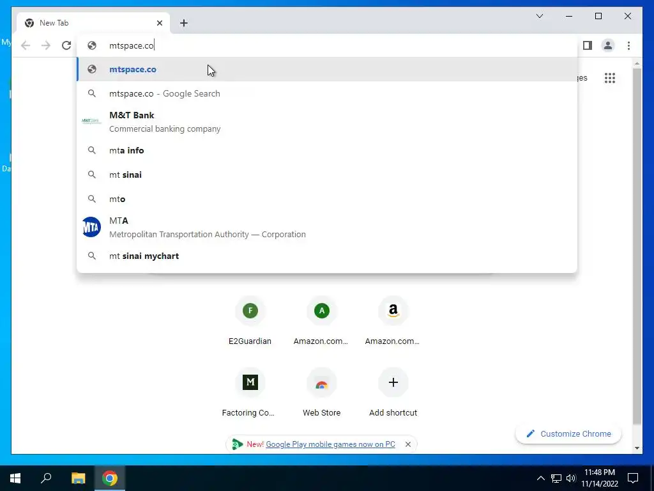Select the M&T Bank suggestion

[327, 122]
